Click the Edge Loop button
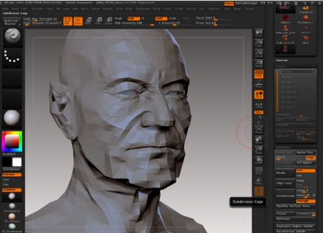Screen dimensions: 323x233 (x=286, y=183)
